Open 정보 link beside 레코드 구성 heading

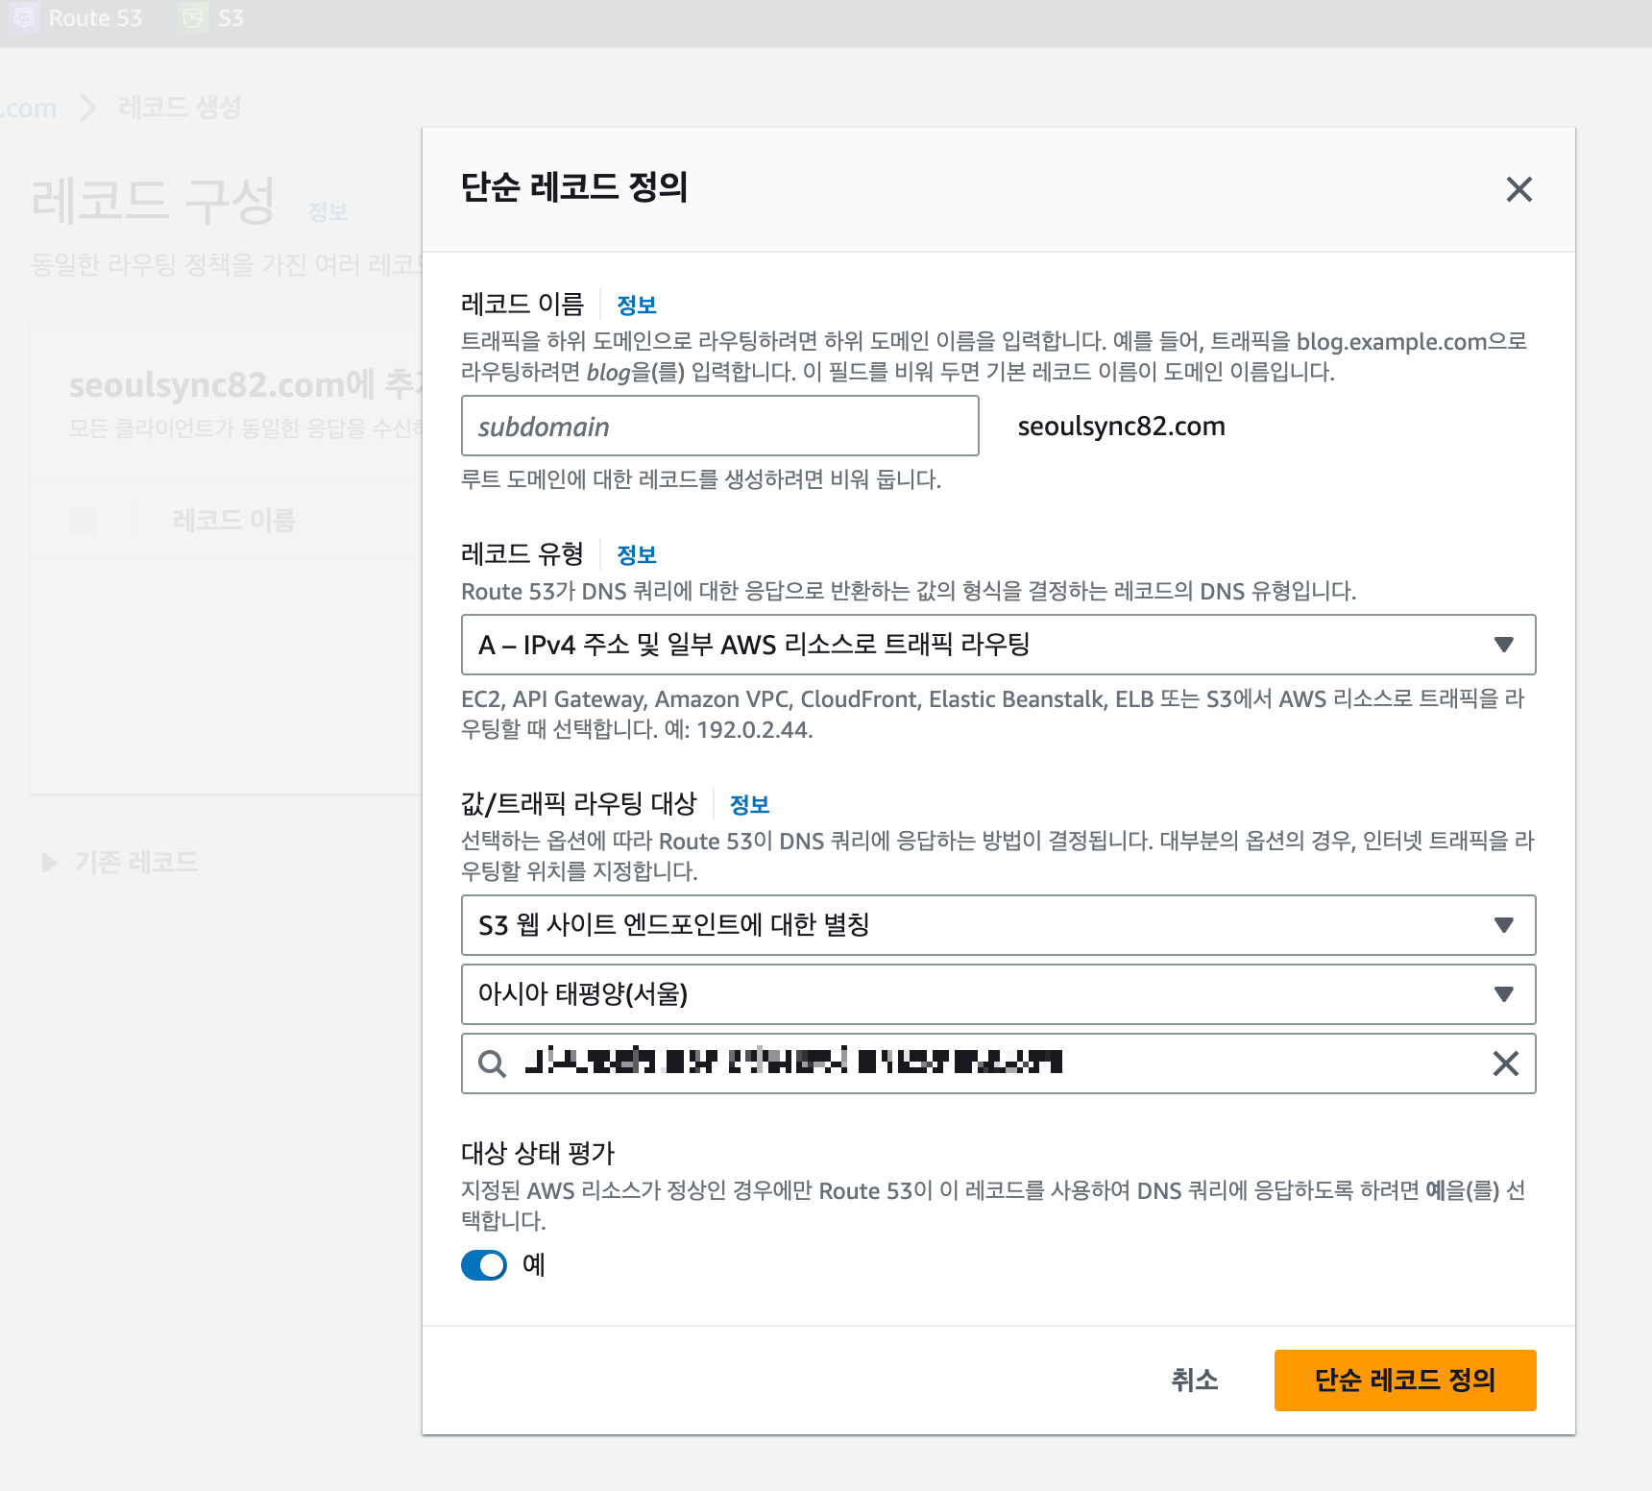click(328, 212)
